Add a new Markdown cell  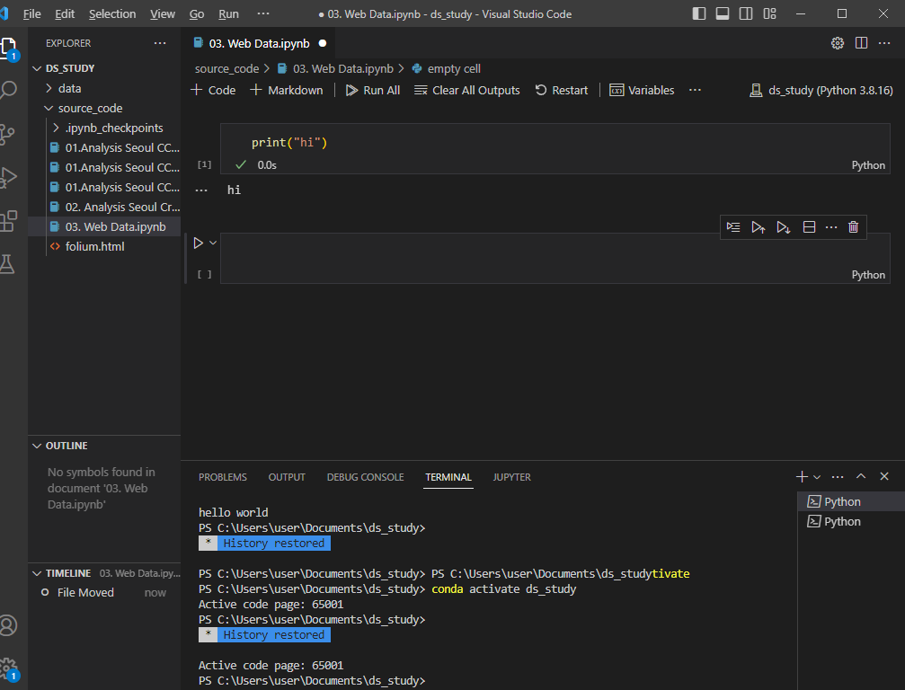[x=287, y=90]
